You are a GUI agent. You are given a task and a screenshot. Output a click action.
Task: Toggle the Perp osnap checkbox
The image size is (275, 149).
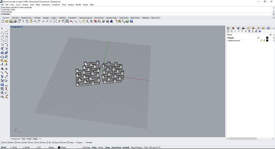(41, 143)
